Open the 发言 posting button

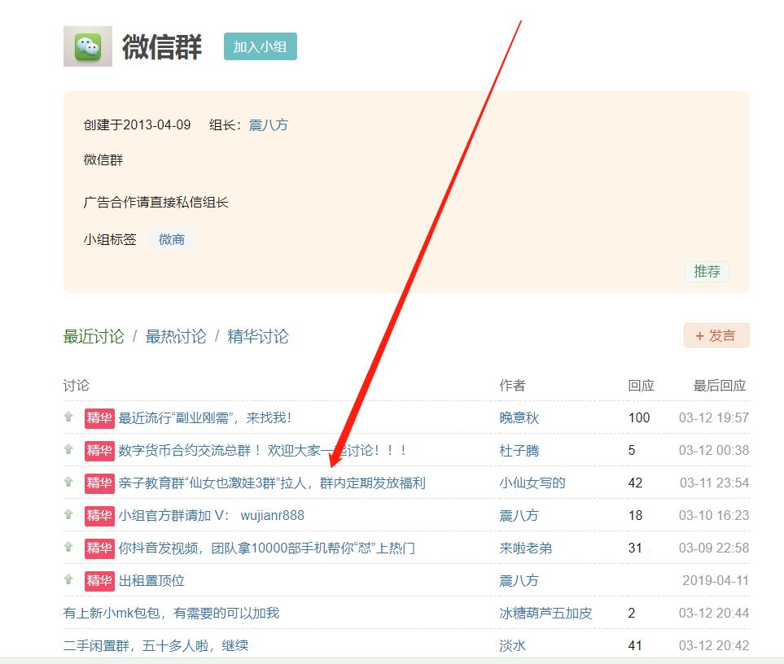click(x=716, y=334)
